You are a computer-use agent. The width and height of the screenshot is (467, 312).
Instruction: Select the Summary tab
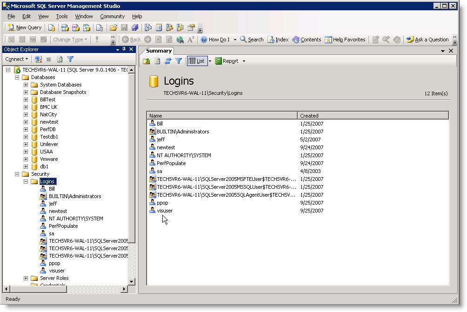tap(159, 51)
